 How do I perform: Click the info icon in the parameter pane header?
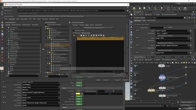[x=192, y=18]
